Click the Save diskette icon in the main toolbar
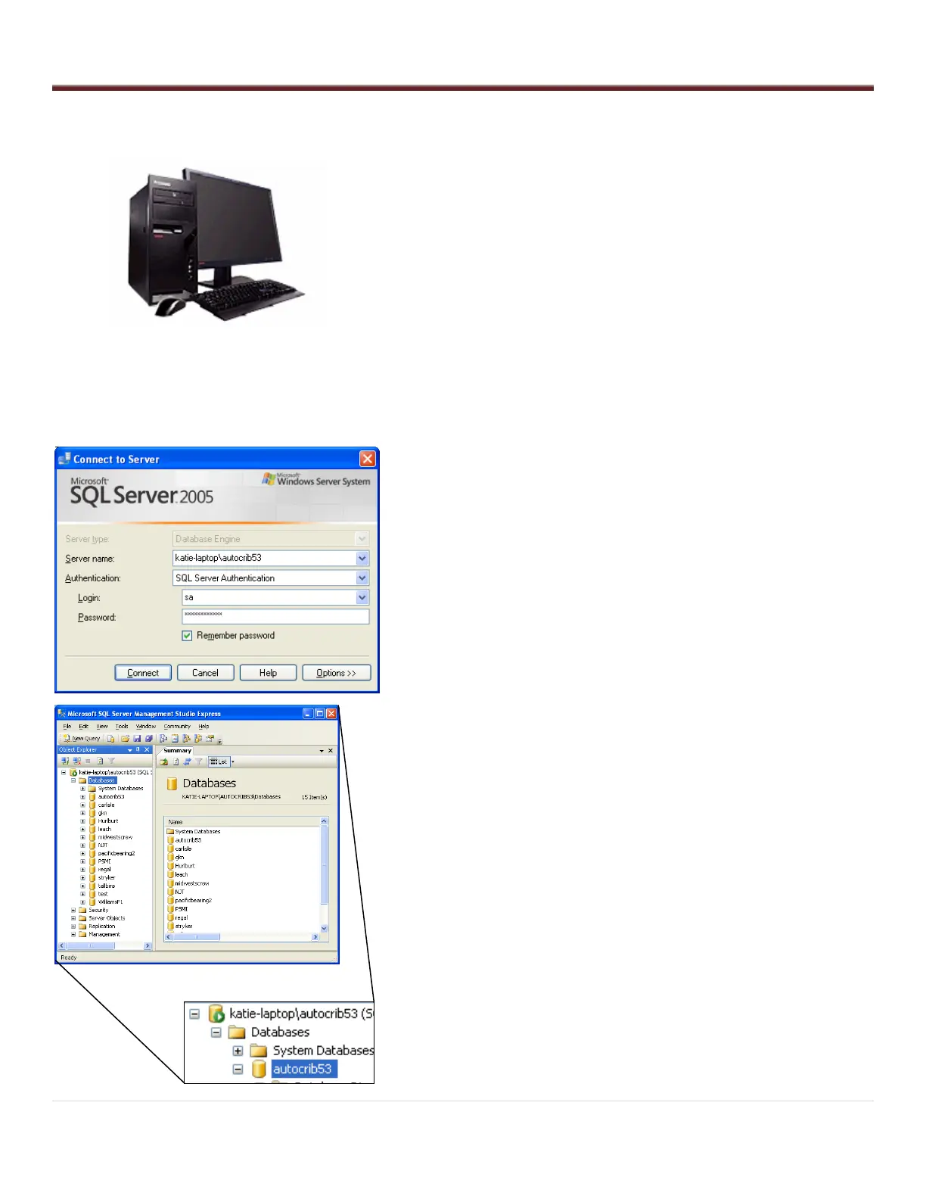This screenshot has height=1199, width=926. pos(137,739)
